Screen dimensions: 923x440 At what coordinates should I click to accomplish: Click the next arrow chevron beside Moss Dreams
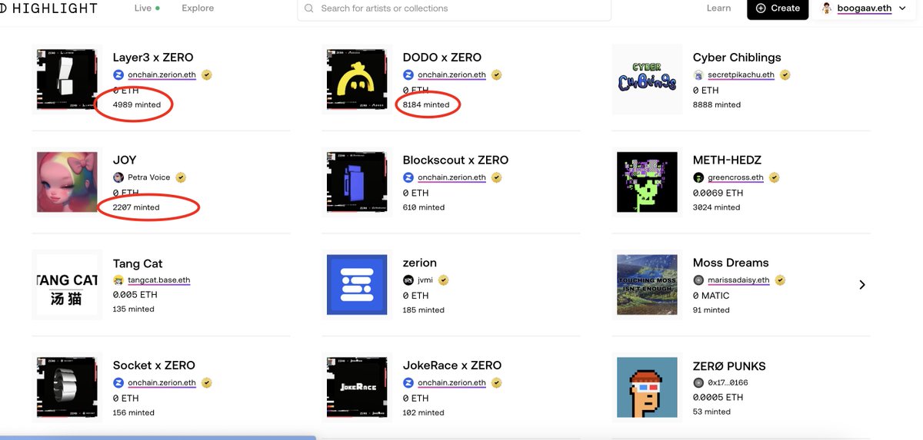coord(862,285)
